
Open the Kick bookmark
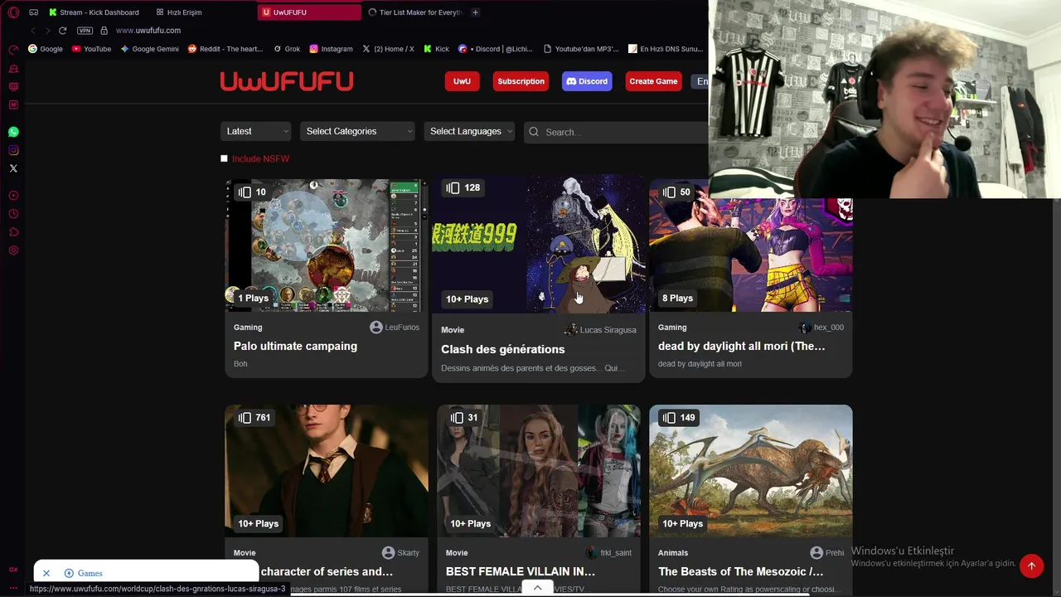point(436,49)
